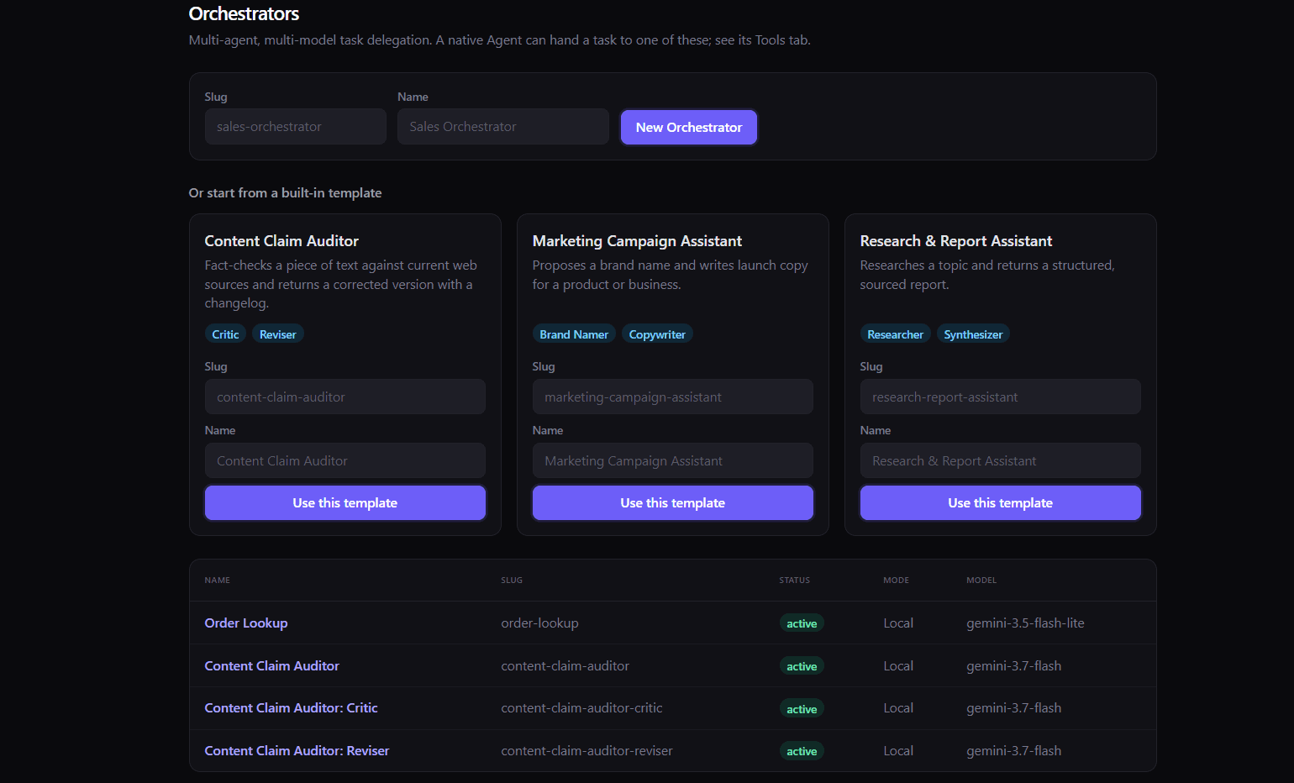Click the content-claim-auditor-critic slug cell
Viewport: 1294px width, 783px height.
582,707
